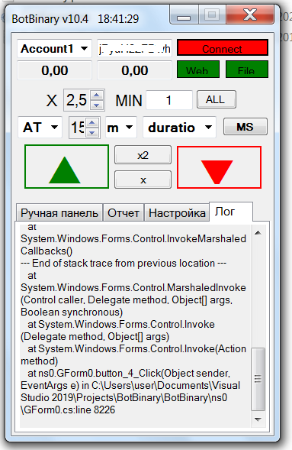
Task: Click the End of stack trace log line
Action: pyautogui.click(x=124, y=263)
